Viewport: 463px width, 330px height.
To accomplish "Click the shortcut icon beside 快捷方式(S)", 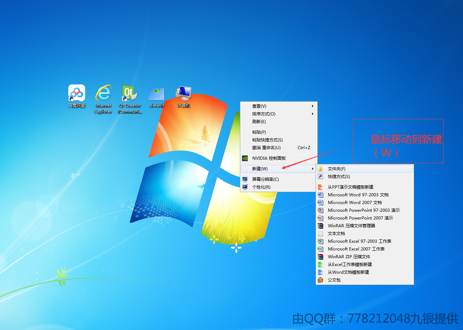I will 321,177.
